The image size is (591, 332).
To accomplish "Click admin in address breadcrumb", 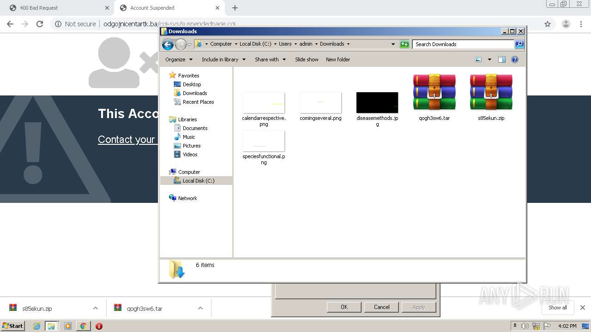I will tap(306, 44).
